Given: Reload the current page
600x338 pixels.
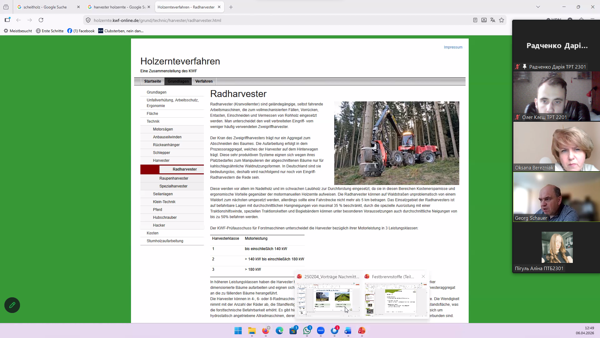Looking at the screenshot, I should coord(41,20).
